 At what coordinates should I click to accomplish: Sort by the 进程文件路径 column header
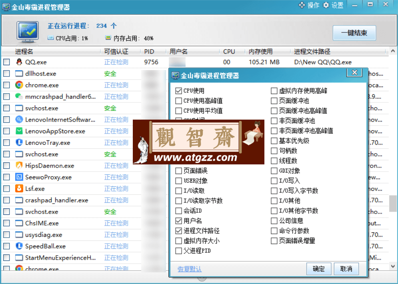(x=312, y=52)
